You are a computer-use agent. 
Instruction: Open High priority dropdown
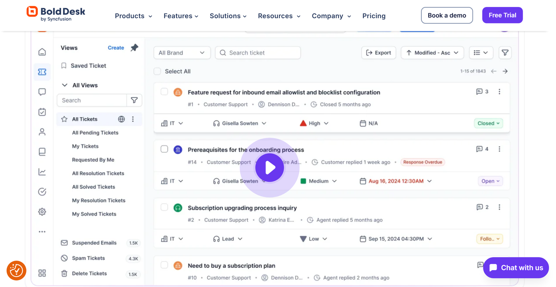[x=314, y=123]
